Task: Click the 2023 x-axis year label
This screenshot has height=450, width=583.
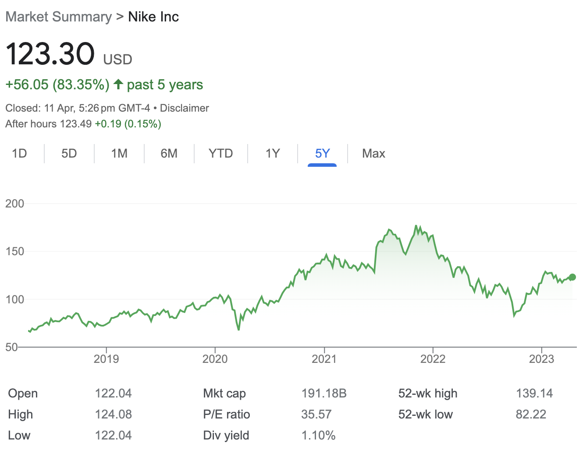Action: coord(542,359)
